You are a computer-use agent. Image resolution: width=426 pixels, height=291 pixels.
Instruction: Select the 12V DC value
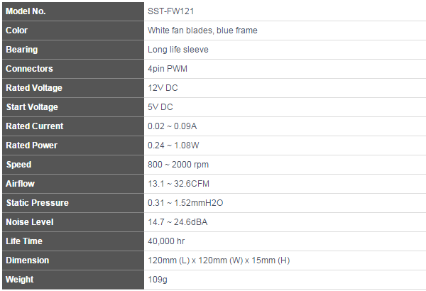pos(163,88)
